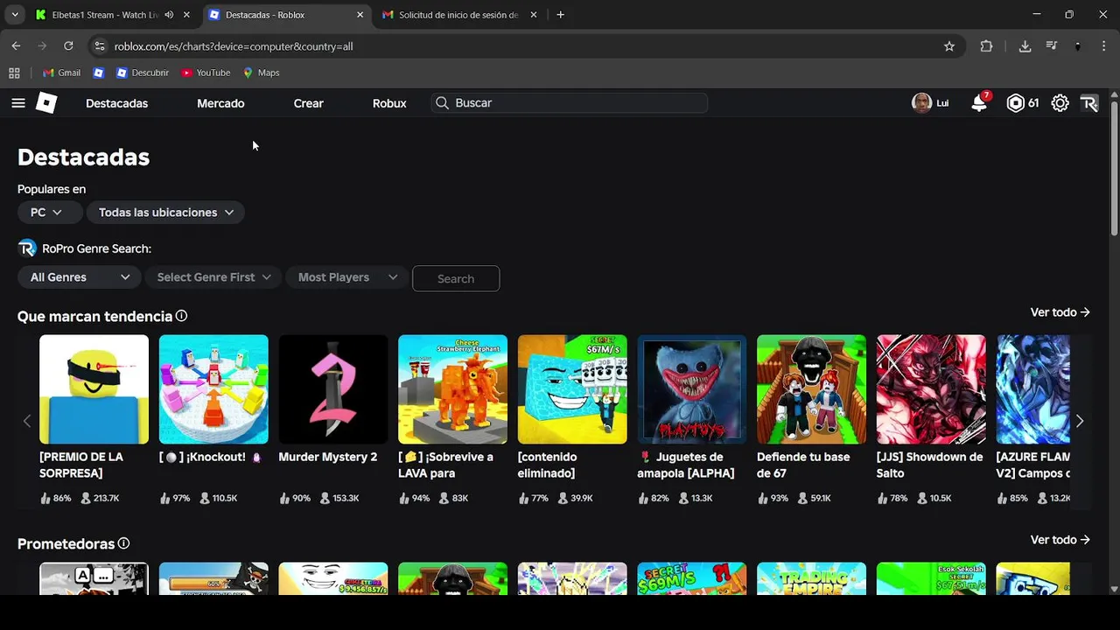Click the search magnifier icon
1120x630 pixels.
click(x=442, y=103)
